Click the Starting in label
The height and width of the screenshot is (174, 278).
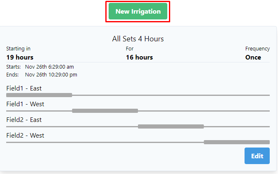click(x=18, y=49)
